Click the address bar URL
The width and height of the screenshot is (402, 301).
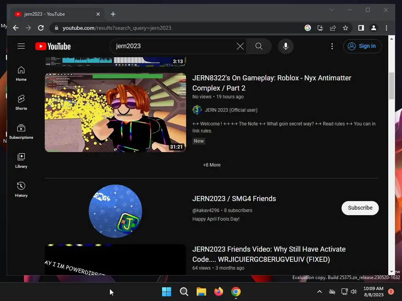pos(117,28)
